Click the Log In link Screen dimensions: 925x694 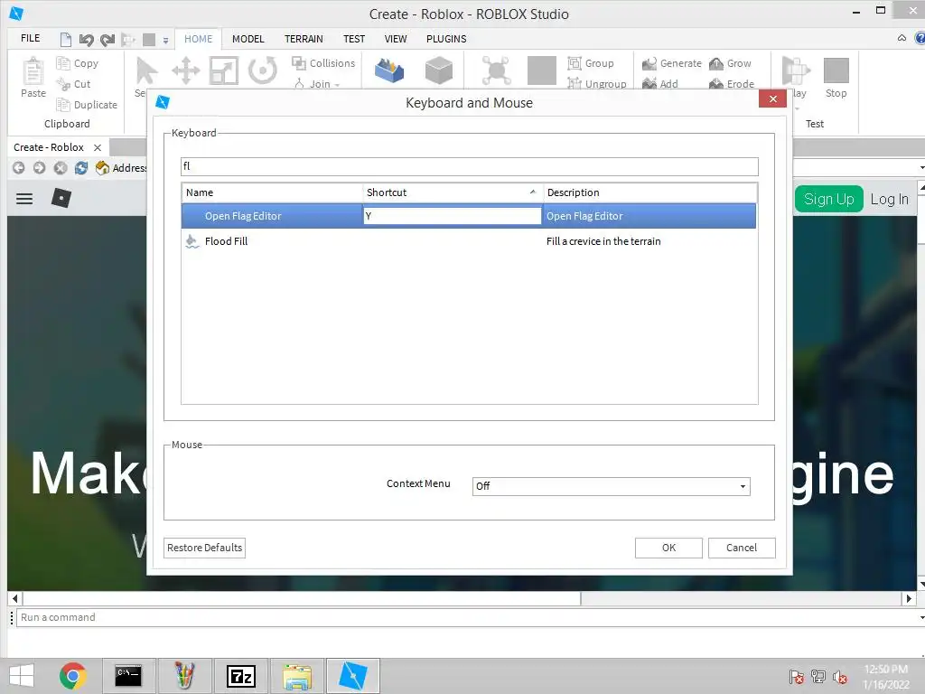[889, 200]
